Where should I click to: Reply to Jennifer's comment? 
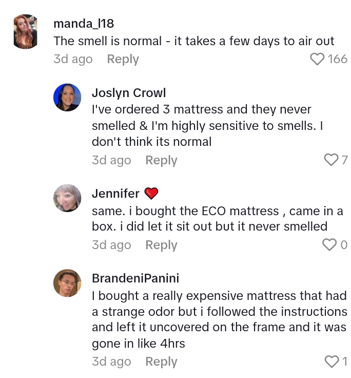[161, 245]
